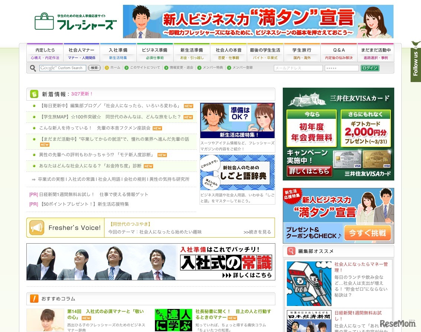The image size is (421, 332).
Task: Click the orange exclamation icon beside おすすめコラム
Action: 34,298
